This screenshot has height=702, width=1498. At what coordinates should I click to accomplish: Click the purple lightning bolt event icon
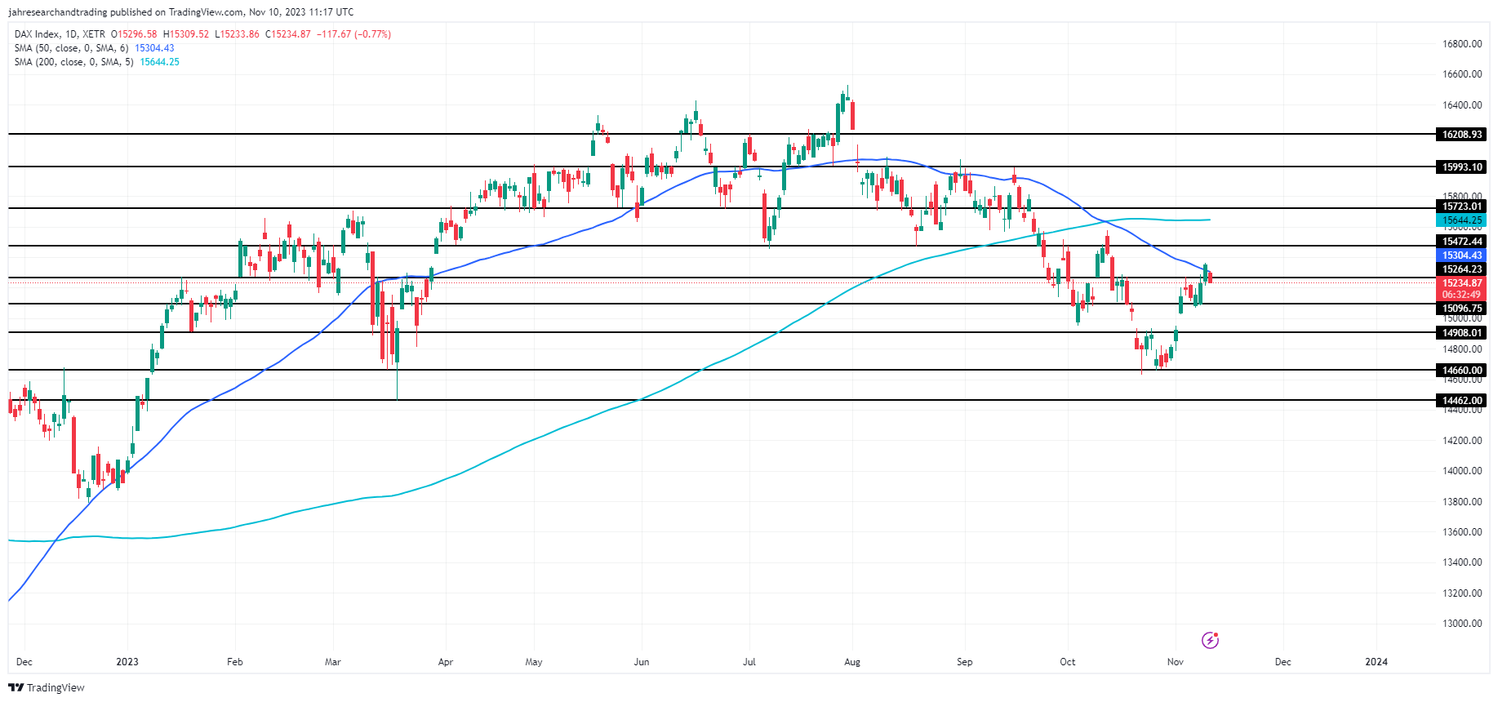coord(1210,640)
